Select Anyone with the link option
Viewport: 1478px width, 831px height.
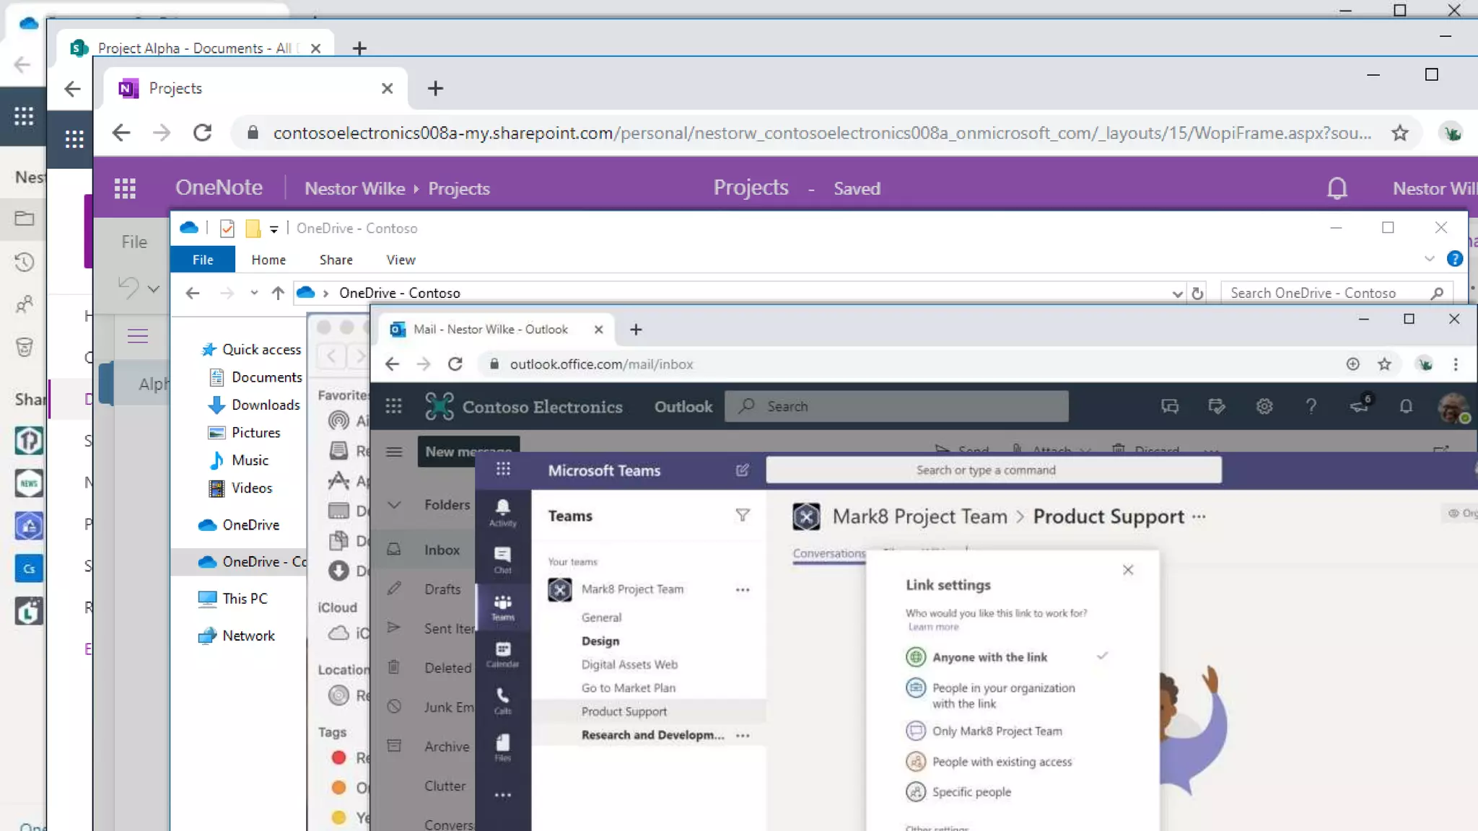click(x=989, y=657)
